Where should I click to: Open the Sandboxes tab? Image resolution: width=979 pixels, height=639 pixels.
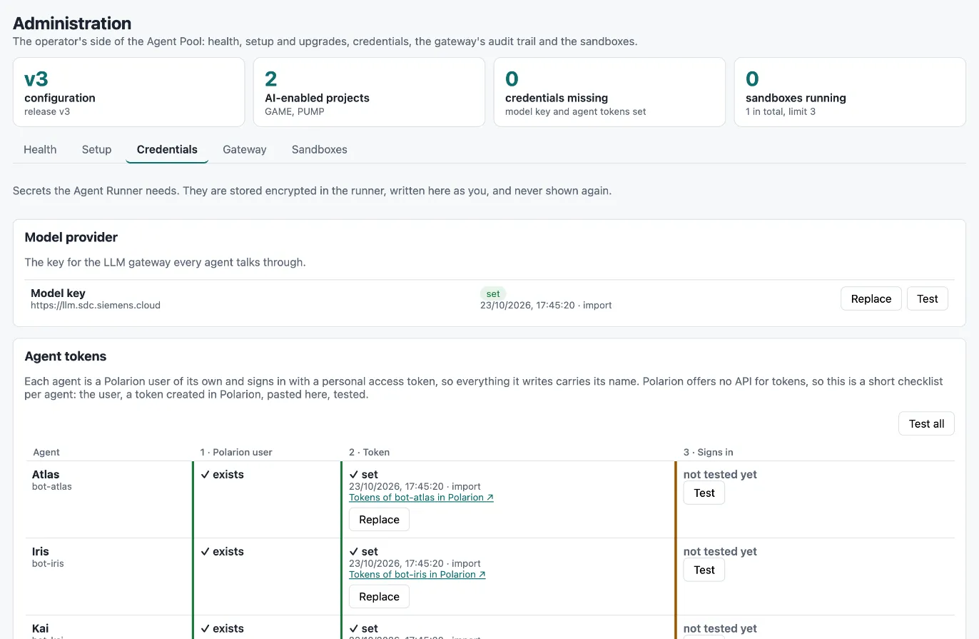coord(320,149)
